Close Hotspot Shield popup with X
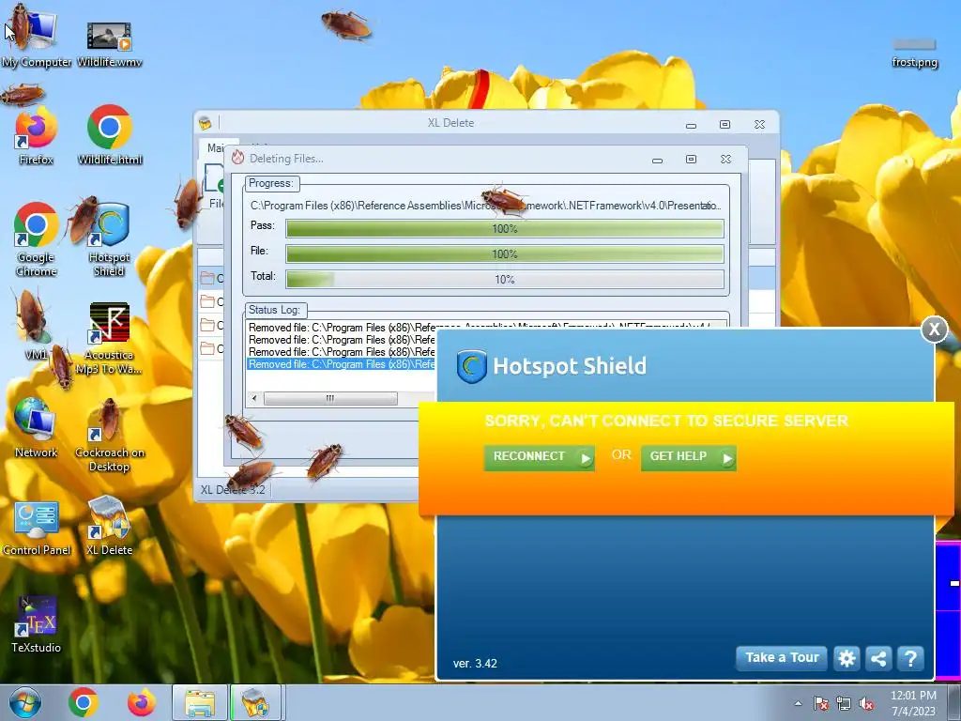 [934, 330]
